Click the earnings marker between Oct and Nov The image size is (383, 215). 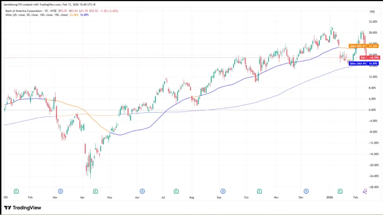(x=260, y=191)
